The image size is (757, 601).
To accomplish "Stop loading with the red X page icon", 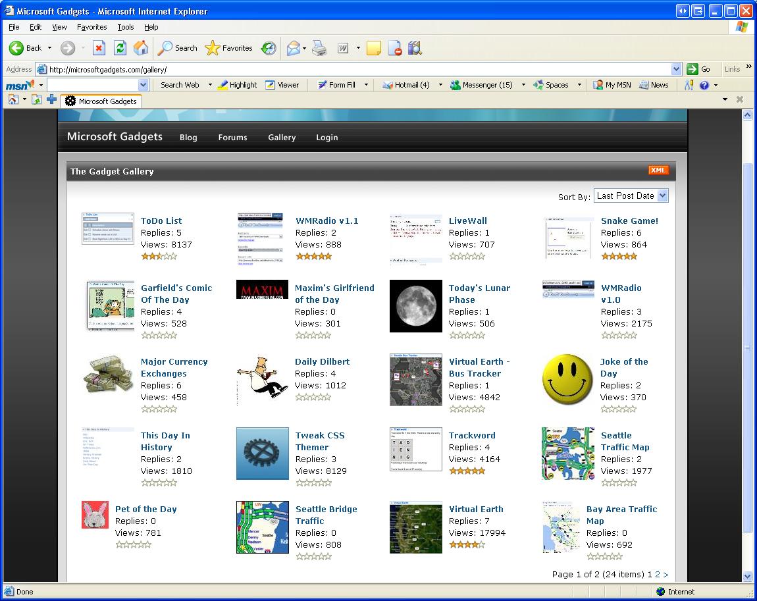I will 99,48.
